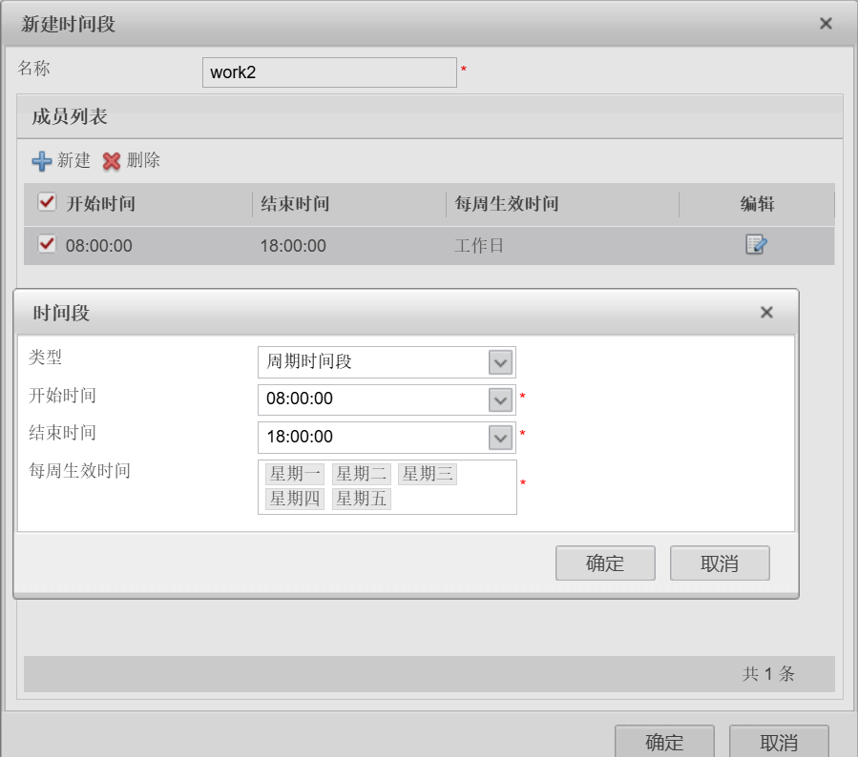Cancel with 取消 in 时间段 dialog
Image resolution: width=858 pixels, height=757 pixels.
pyautogui.click(x=720, y=563)
